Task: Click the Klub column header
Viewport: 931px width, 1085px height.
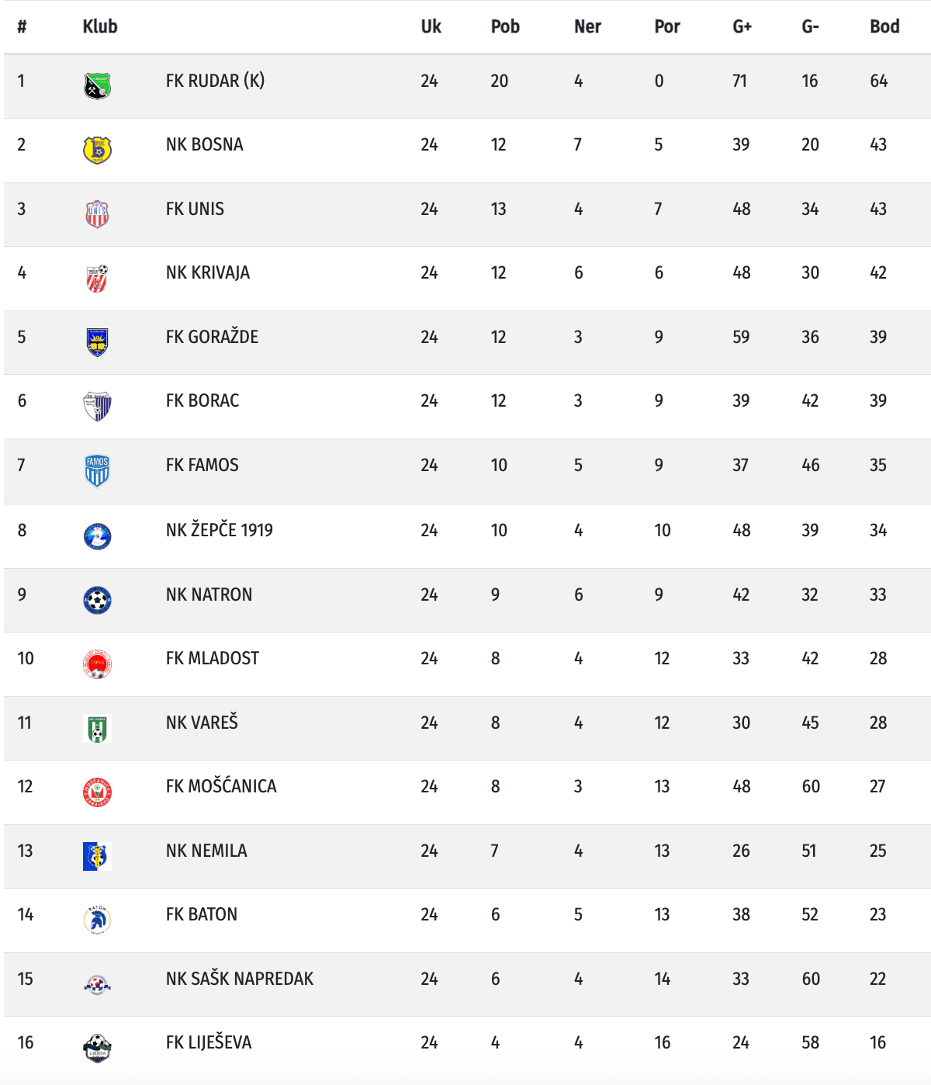Action: click(100, 26)
